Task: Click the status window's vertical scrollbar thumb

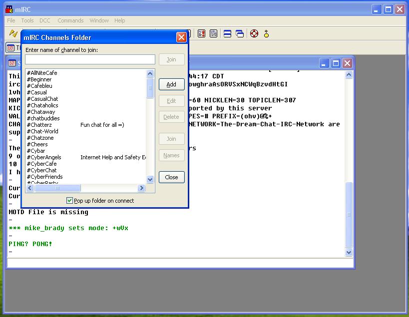Action: click(x=349, y=215)
